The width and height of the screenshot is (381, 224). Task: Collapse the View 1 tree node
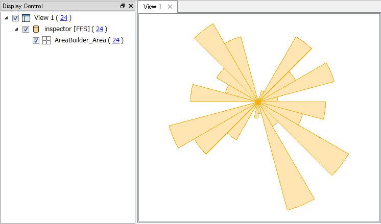[6, 18]
